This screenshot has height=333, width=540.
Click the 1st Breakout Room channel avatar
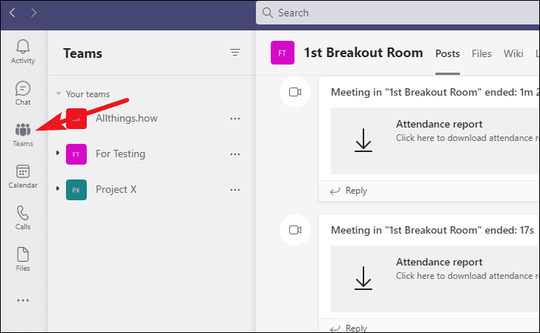(283, 53)
